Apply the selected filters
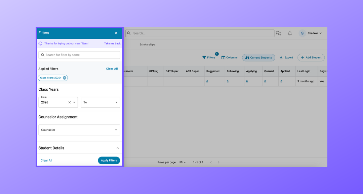Viewport: 363px width, 194px height. pos(109,160)
